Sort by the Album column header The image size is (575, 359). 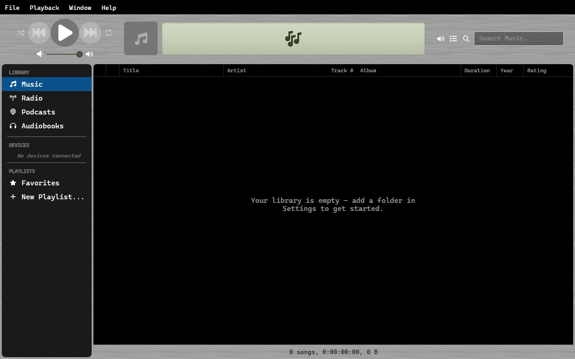pos(408,70)
